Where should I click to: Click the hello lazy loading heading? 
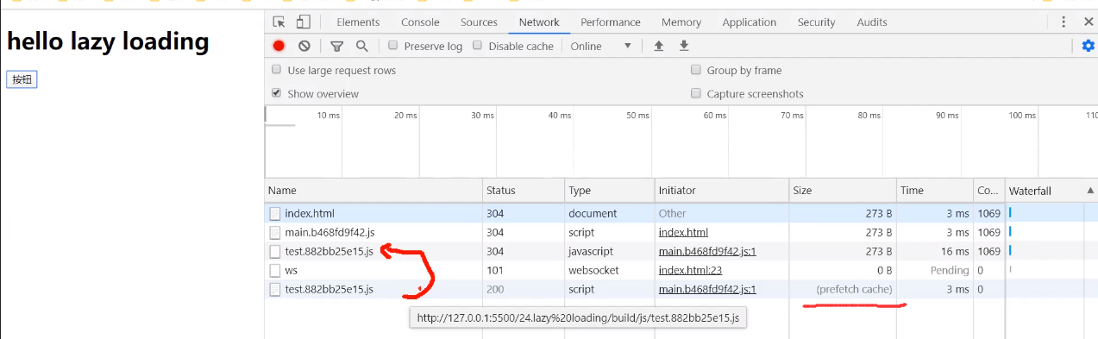tap(108, 41)
